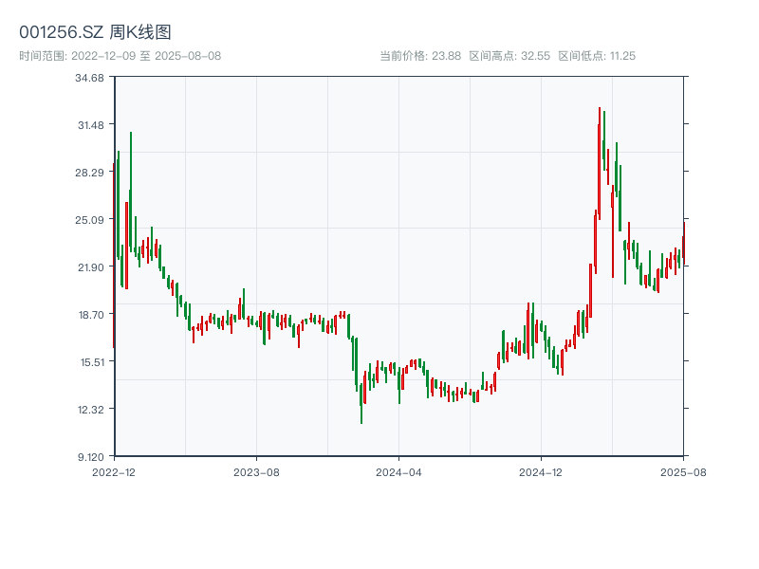Click the 34.68 y-axis label
759x569 pixels.
[90, 78]
